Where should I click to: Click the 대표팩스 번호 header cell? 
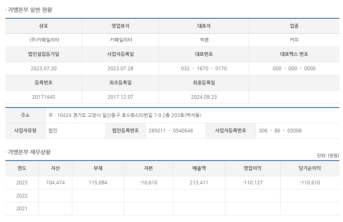point(294,54)
